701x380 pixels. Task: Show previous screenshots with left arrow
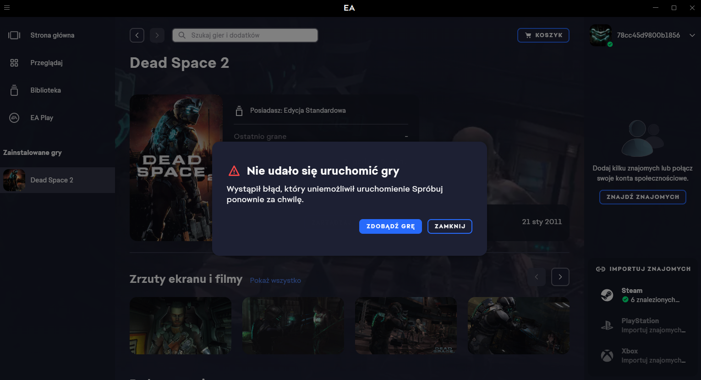point(537,277)
